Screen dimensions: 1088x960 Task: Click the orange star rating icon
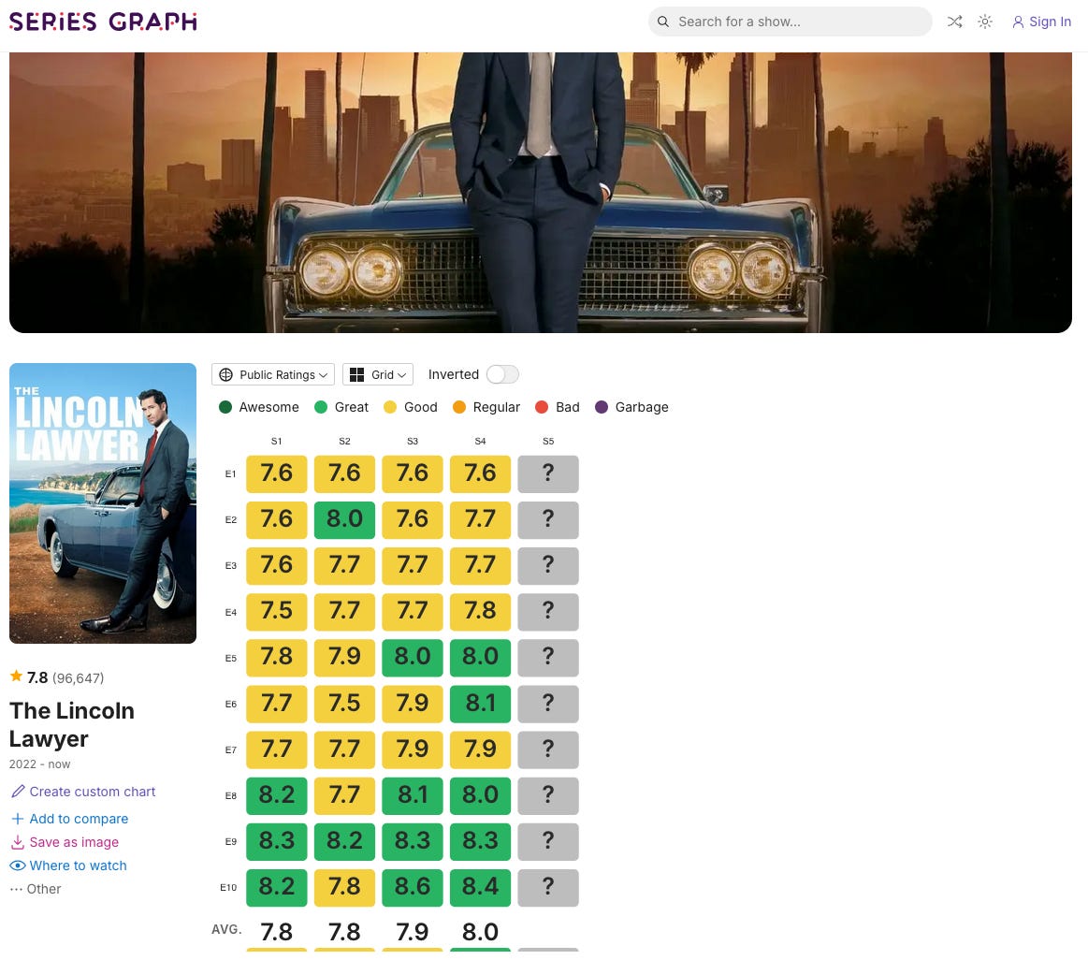[x=16, y=676]
